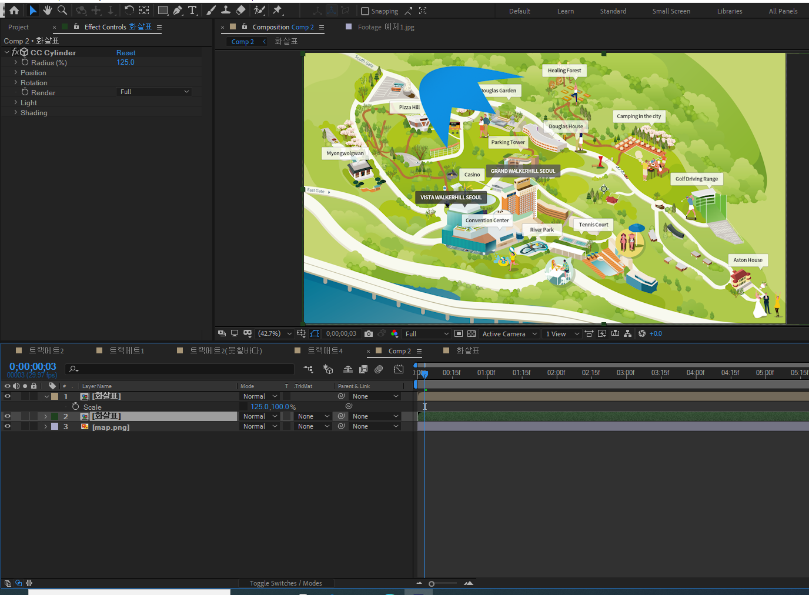Open Parent dropdown for map.png layer
809x595 pixels.
[375, 426]
